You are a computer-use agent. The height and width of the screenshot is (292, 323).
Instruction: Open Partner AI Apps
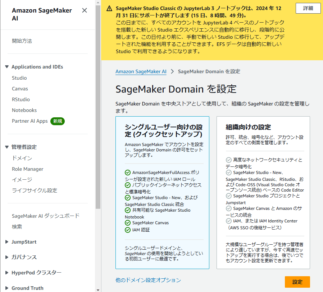coord(29,121)
